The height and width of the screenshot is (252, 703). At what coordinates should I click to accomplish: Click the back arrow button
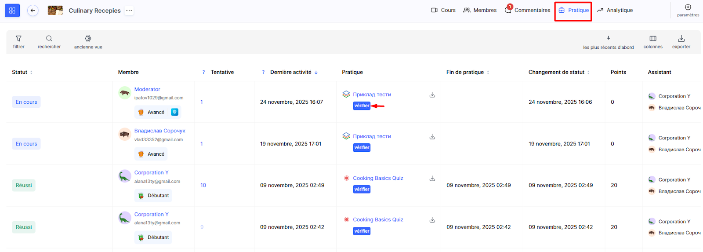point(33,11)
